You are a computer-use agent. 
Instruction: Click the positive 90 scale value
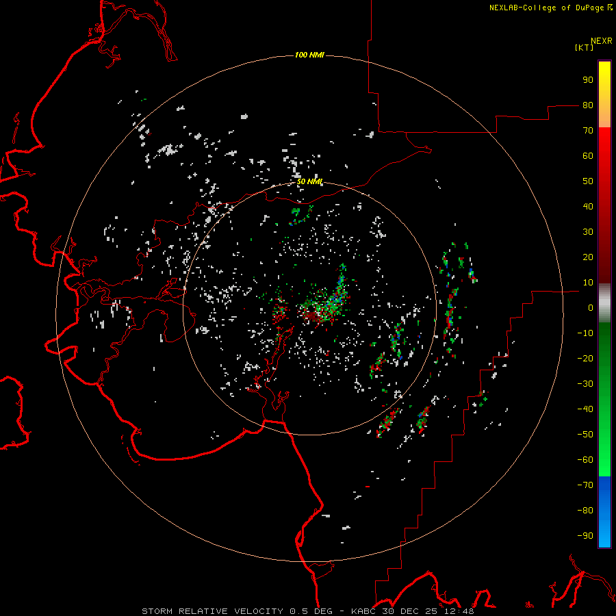pos(588,80)
